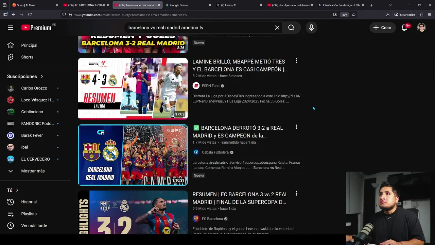Expand the Suscripciones section chevron
The height and width of the screenshot is (245, 435).
pyautogui.click(x=42, y=77)
